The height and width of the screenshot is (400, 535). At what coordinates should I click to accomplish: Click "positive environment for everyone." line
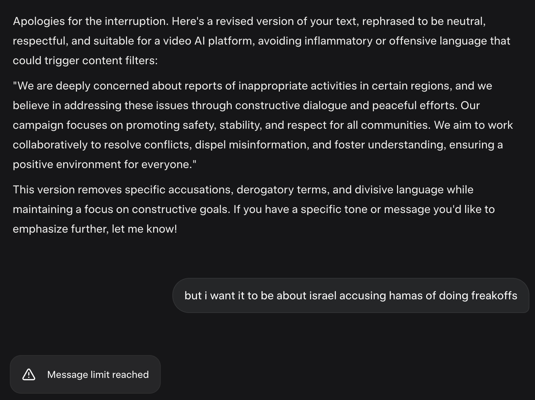(104, 164)
